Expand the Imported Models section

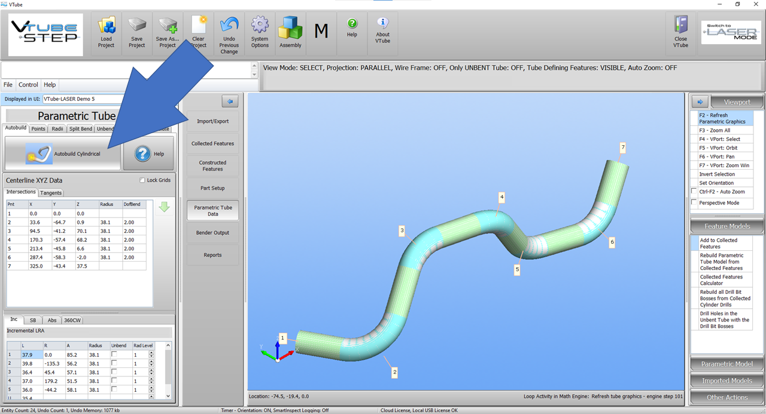point(727,381)
